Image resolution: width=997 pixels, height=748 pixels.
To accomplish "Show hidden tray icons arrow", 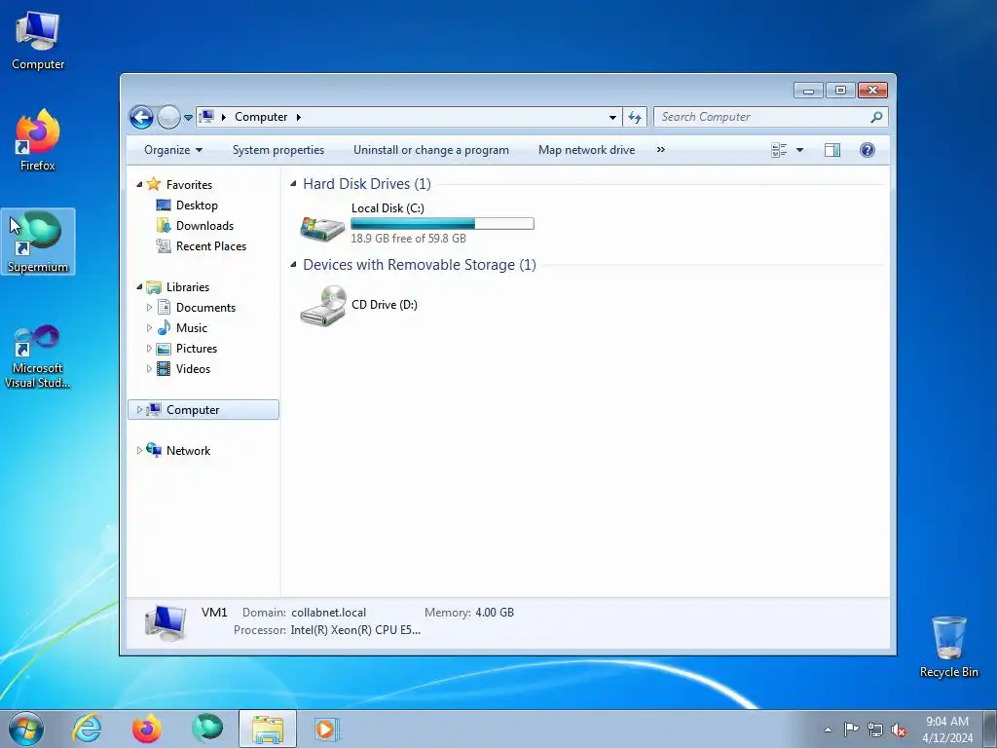I will coord(828,729).
